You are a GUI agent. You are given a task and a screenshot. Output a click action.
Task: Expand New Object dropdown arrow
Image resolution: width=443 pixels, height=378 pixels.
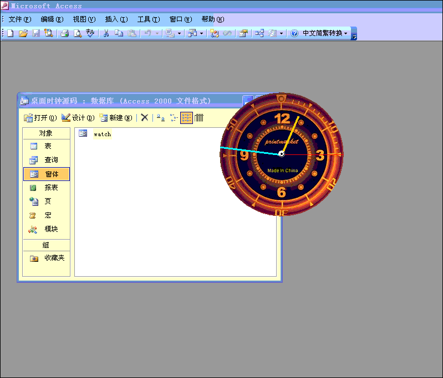[281, 33]
